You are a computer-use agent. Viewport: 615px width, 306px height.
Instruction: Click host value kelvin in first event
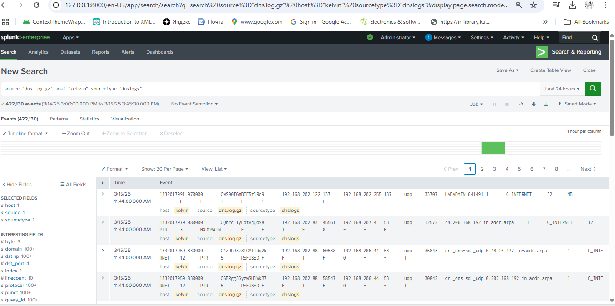pyautogui.click(x=182, y=211)
